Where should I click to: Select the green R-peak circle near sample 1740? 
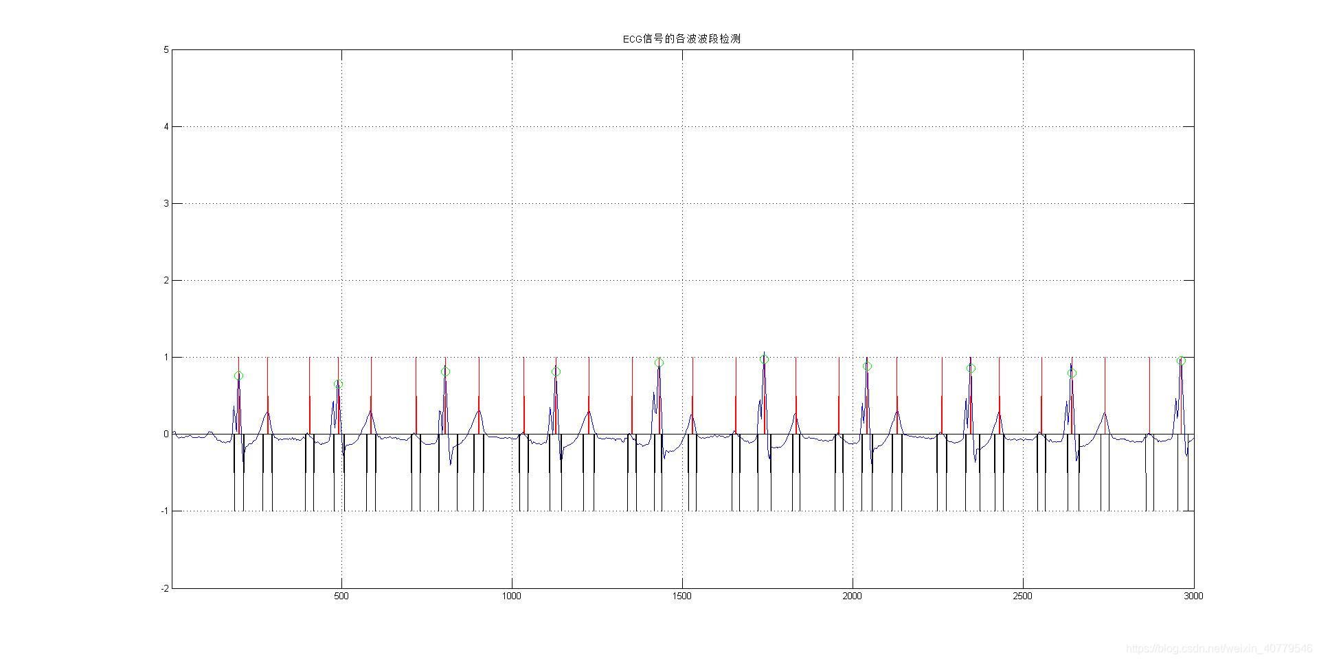(764, 360)
